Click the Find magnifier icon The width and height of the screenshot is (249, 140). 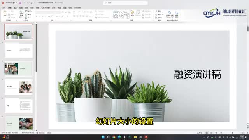click(x=156, y=11)
